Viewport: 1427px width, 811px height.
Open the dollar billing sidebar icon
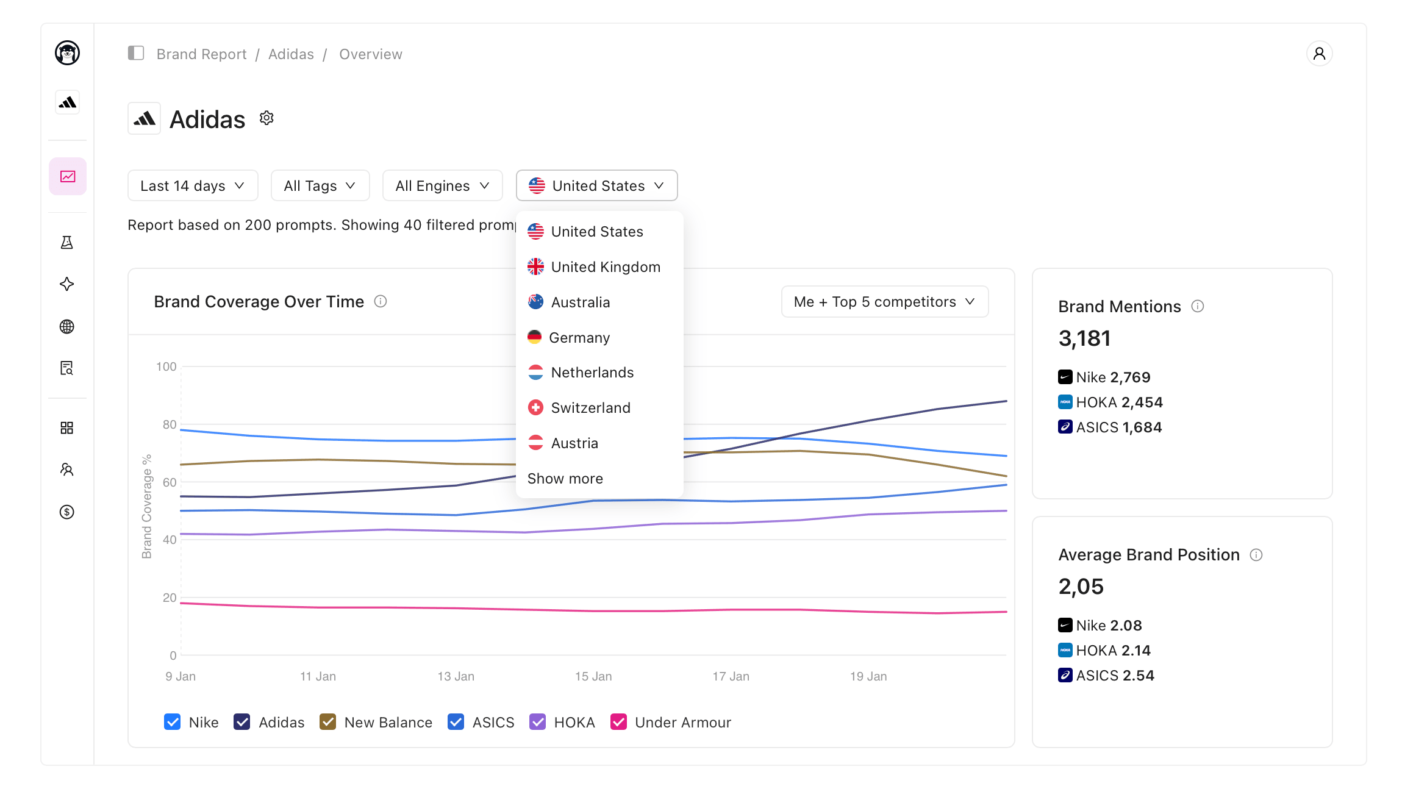click(67, 512)
